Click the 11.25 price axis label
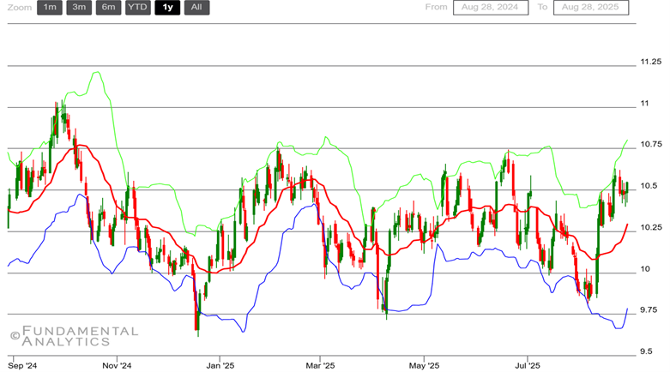The image size is (670, 372). coord(650,62)
